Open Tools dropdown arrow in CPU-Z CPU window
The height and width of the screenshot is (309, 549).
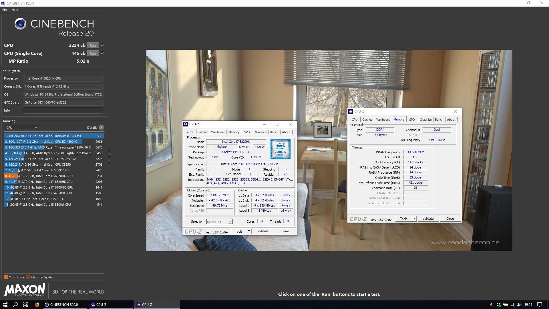[249, 231]
